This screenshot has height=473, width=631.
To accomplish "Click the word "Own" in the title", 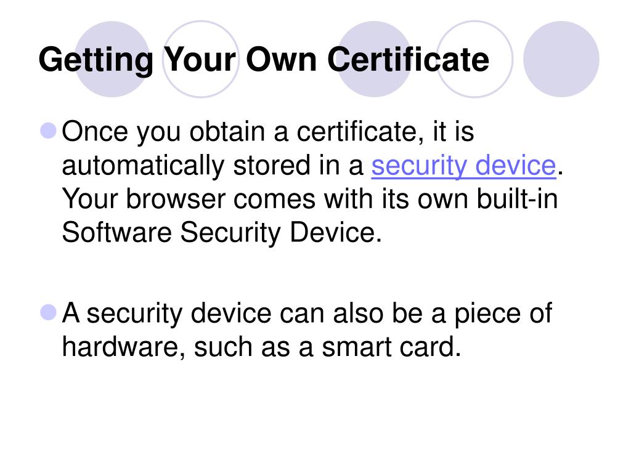I will (x=281, y=60).
